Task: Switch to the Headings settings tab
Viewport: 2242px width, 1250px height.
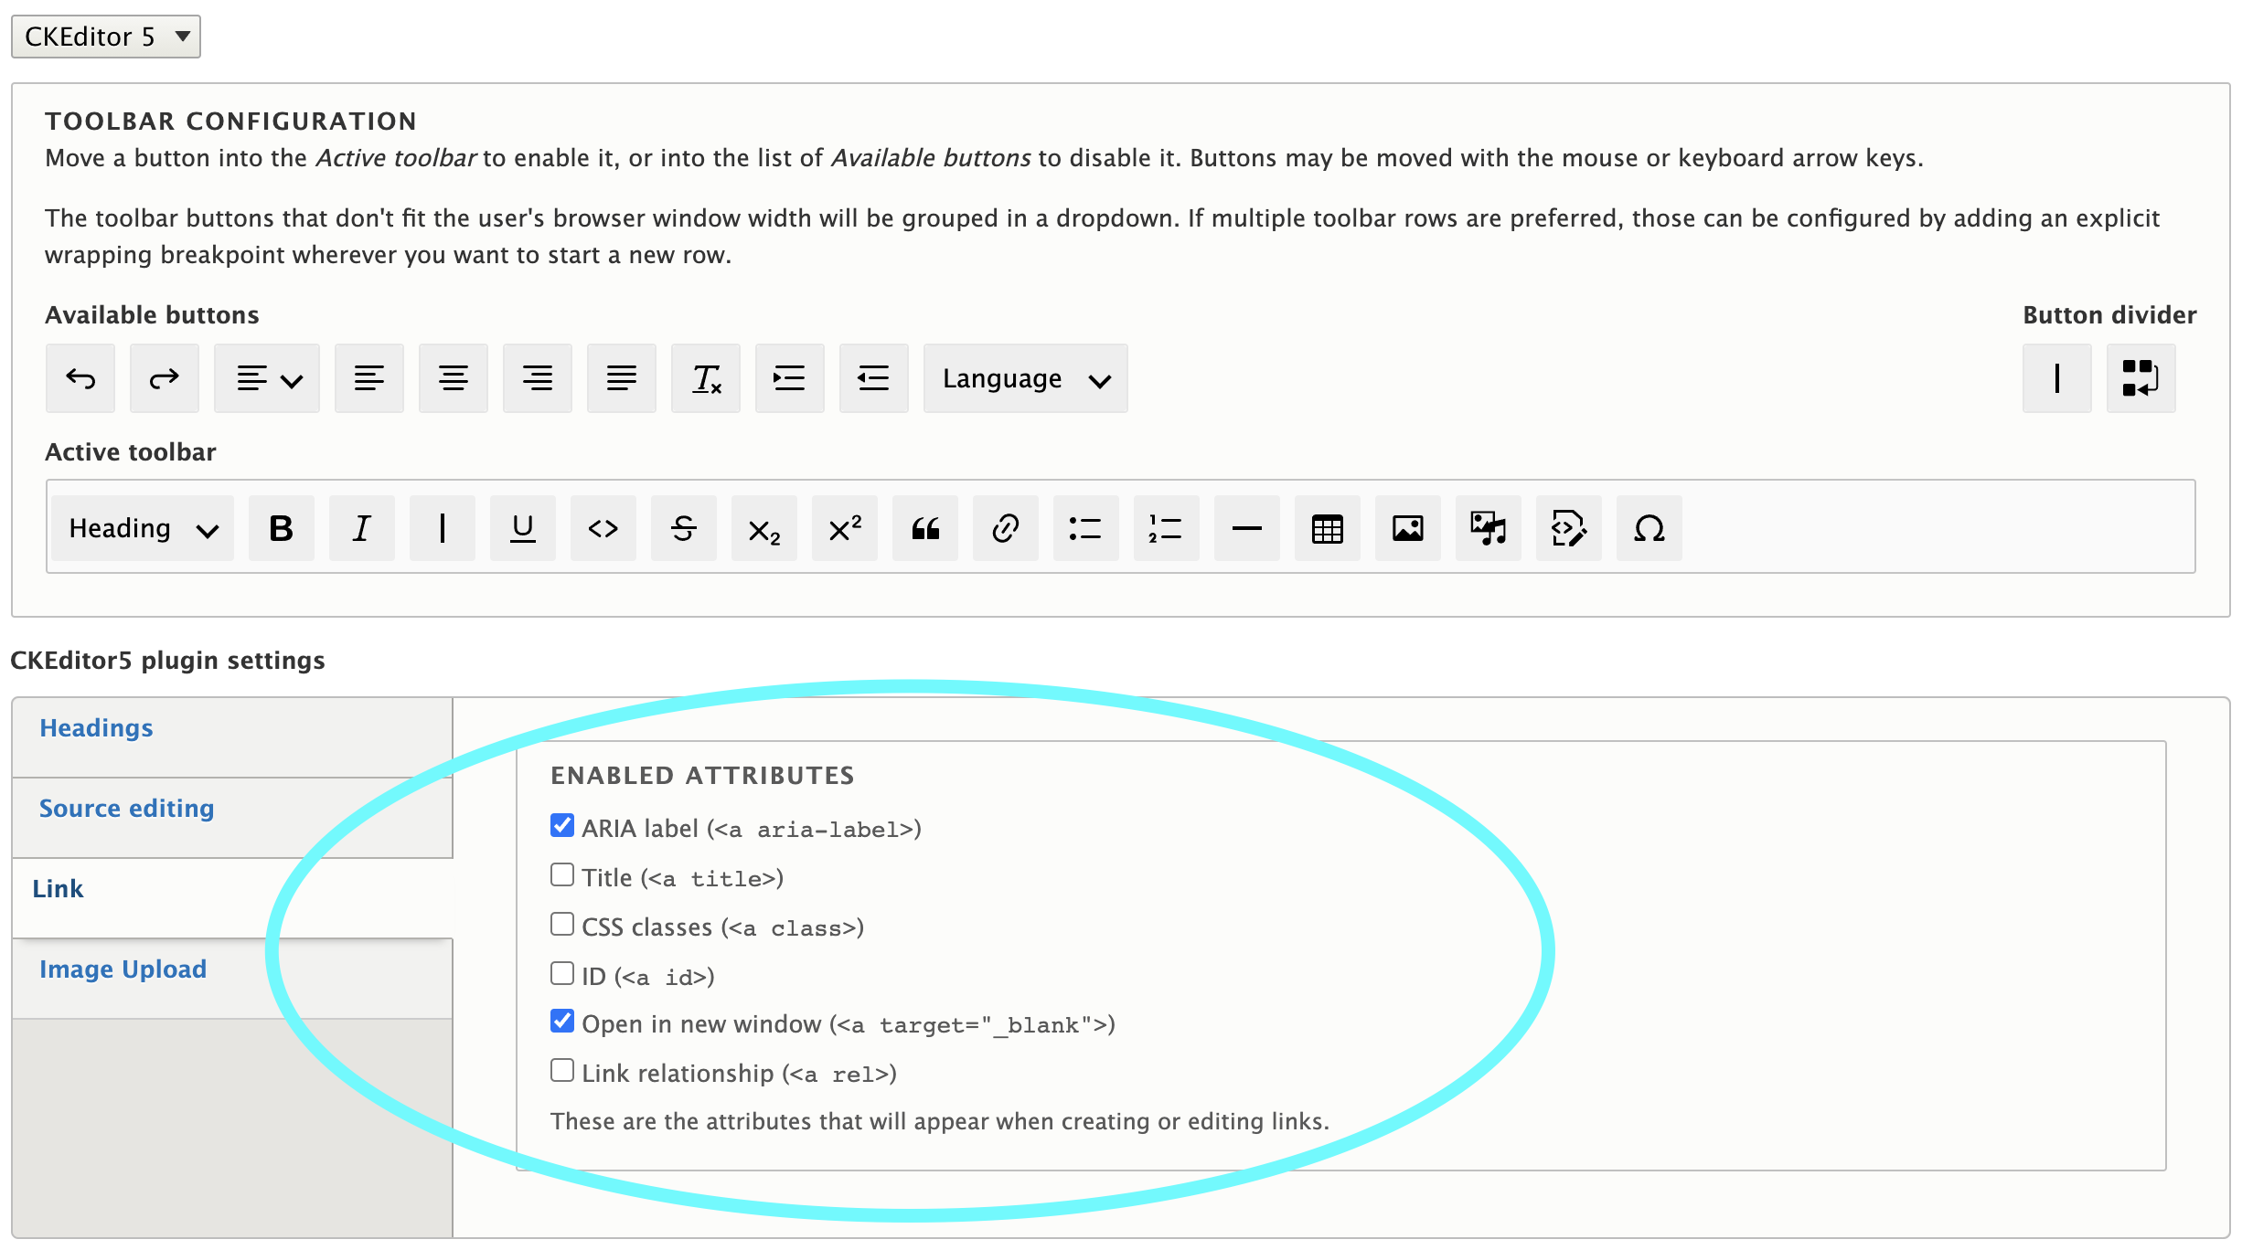Action: tap(96, 728)
